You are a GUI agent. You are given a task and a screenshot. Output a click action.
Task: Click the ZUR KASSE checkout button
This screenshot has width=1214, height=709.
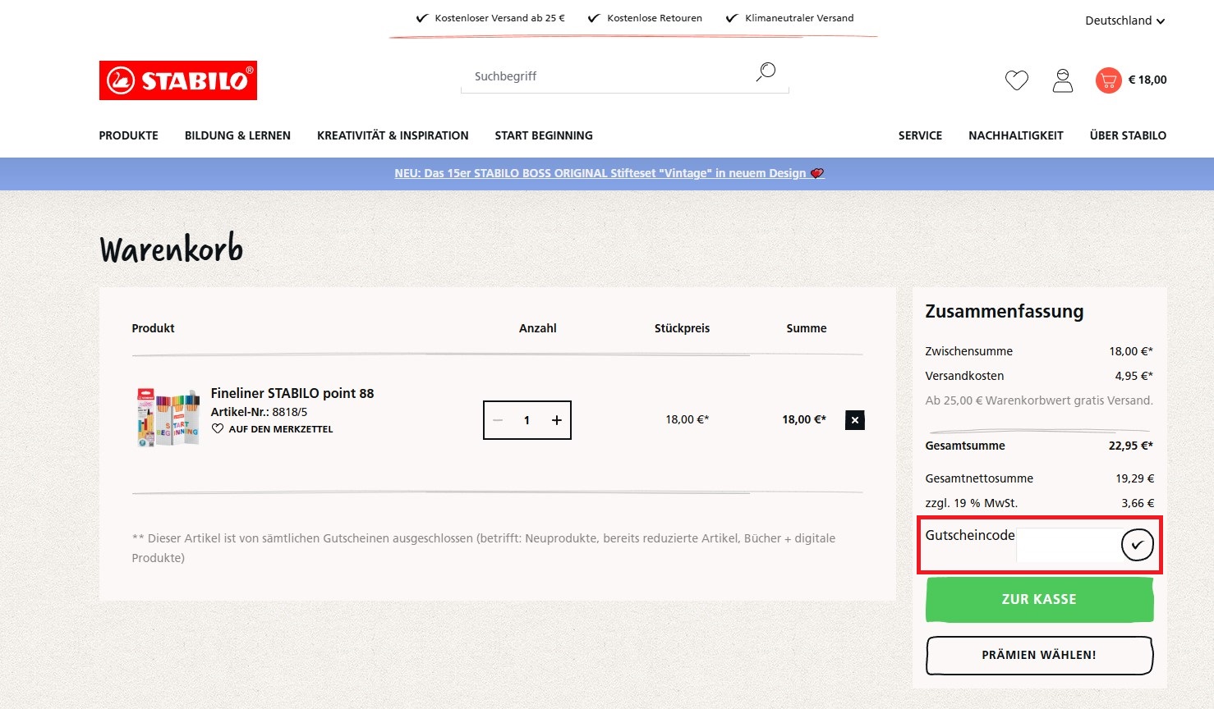pyautogui.click(x=1039, y=600)
